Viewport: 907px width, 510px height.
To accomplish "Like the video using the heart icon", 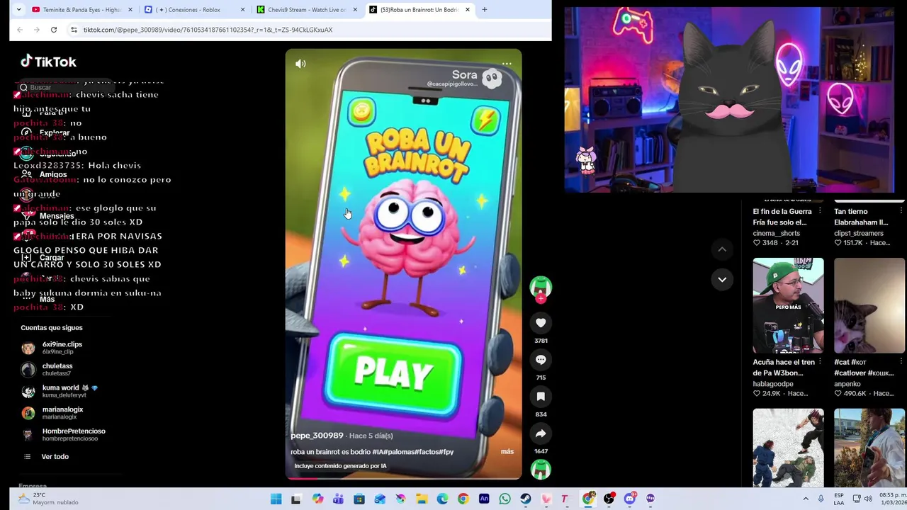I will (x=541, y=323).
